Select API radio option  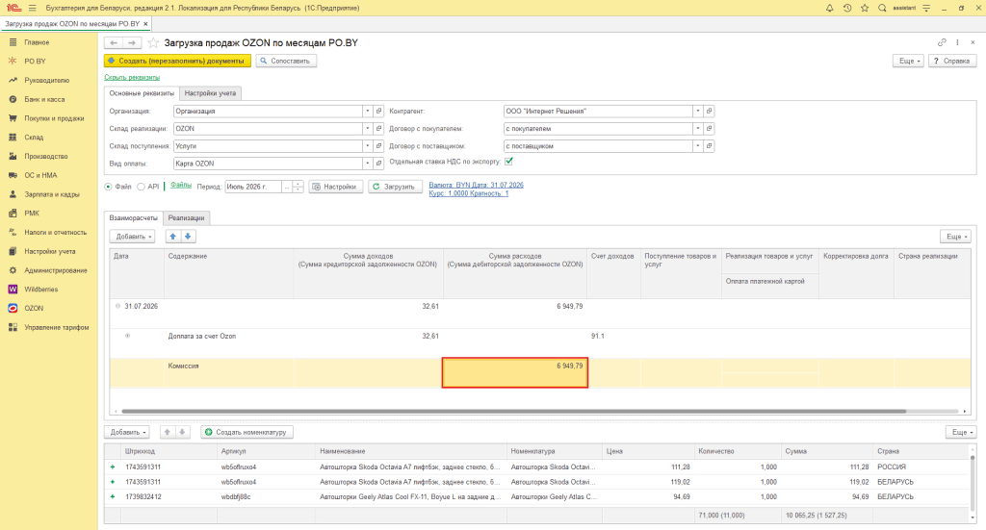click(141, 187)
